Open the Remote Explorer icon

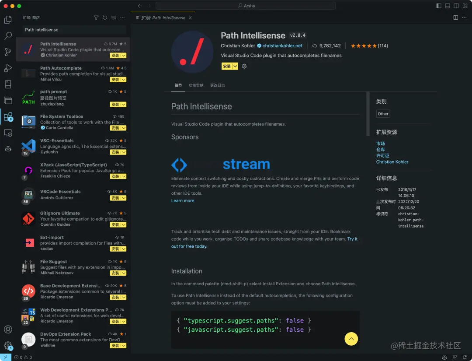8,133
